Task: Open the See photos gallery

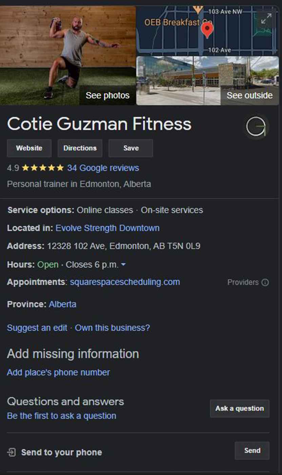Action: pos(107,95)
